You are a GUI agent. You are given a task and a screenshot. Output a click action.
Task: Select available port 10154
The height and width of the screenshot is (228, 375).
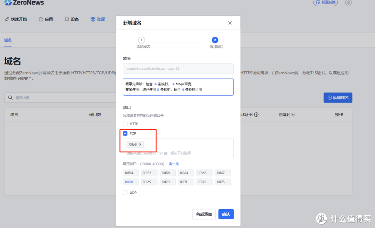tap(131, 173)
